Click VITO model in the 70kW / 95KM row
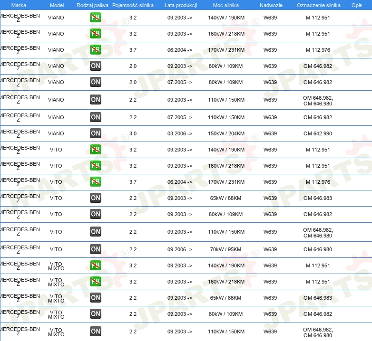Screen dimensions: 372x341 tap(56, 249)
